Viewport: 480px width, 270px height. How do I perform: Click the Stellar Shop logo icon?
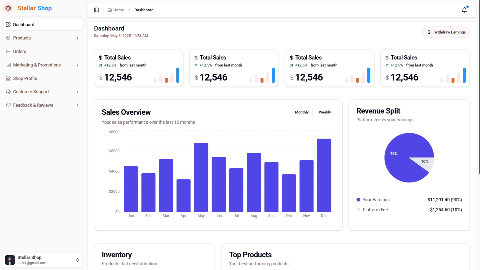tap(8, 8)
